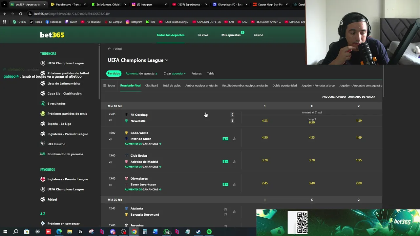Open stats chart for Bodo/Glimt match

[x=235, y=139]
